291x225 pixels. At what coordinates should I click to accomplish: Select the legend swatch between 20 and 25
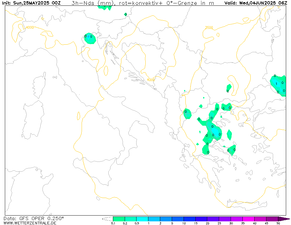point(213,219)
